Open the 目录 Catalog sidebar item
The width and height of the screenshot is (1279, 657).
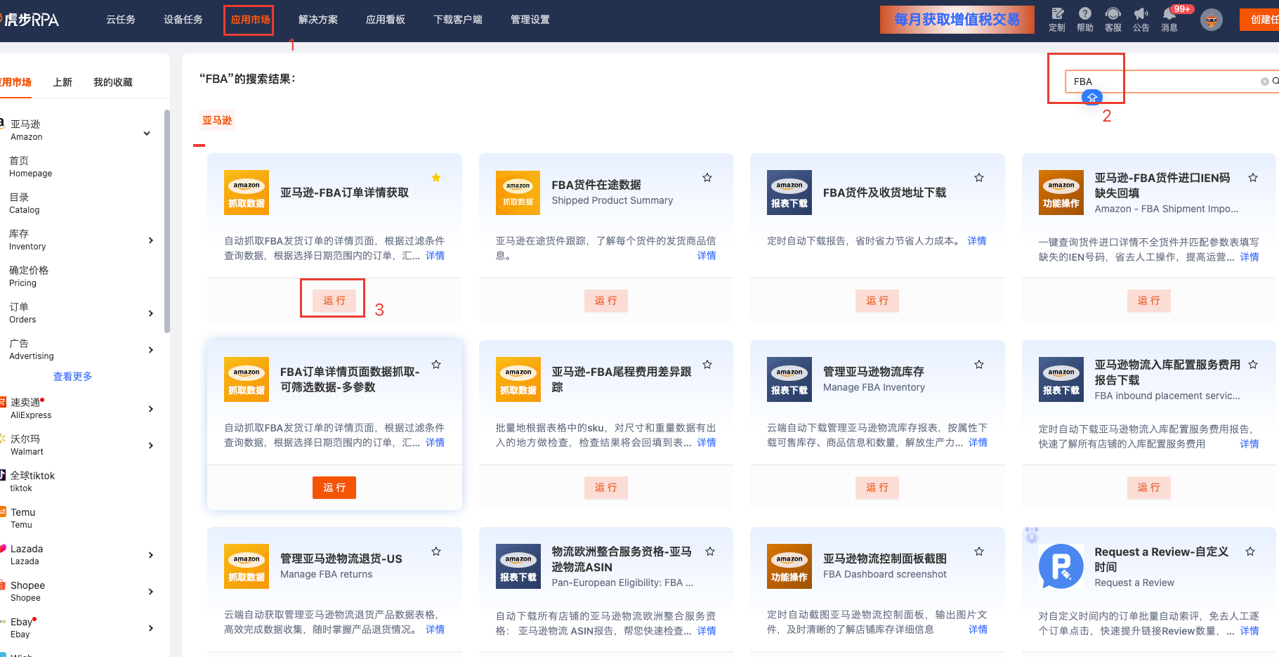coord(25,203)
